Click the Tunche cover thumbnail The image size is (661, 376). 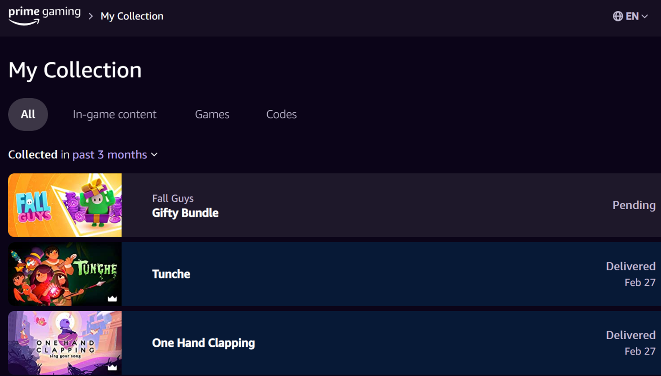pos(65,274)
